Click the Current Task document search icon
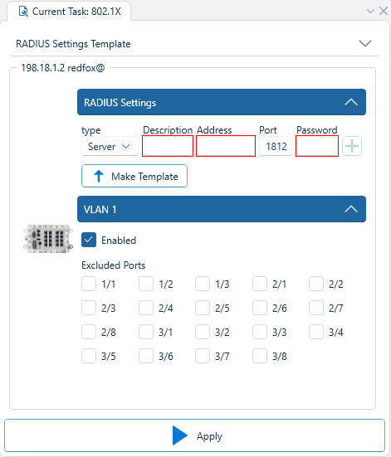This screenshot has width=391, height=457. (23, 12)
